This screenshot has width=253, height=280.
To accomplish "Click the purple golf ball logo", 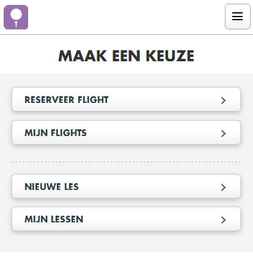I will point(16,17).
